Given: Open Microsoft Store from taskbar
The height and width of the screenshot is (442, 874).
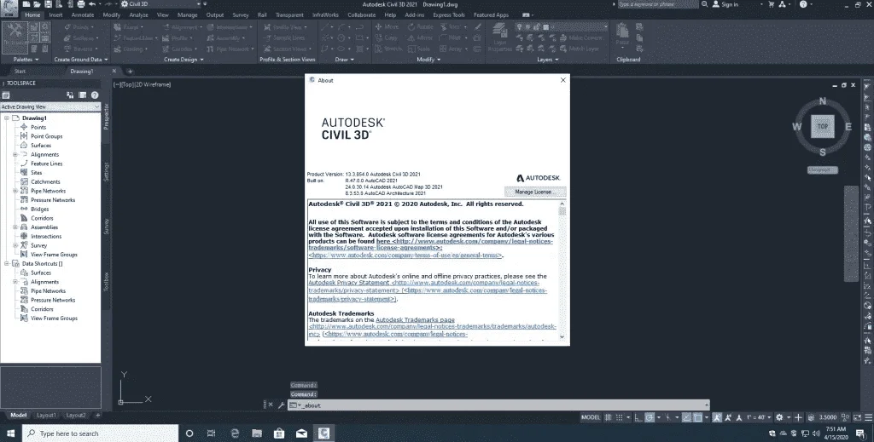Looking at the screenshot, I should click(279, 433).
